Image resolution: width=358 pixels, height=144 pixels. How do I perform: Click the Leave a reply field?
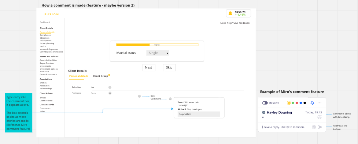[x=283, y=127]
